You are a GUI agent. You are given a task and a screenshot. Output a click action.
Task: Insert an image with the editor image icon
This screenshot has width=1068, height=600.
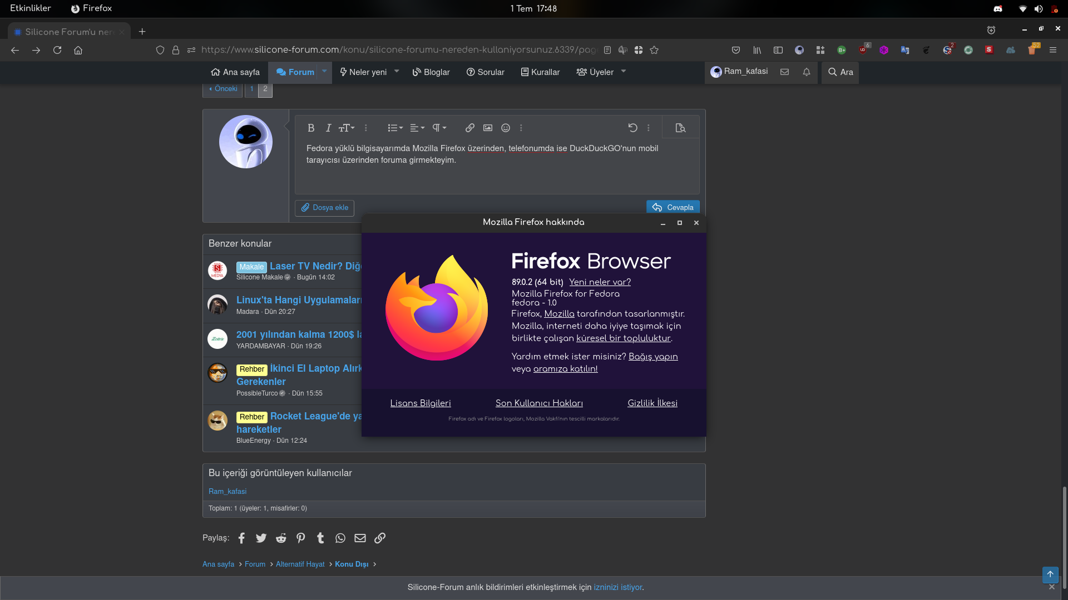click(x=488, y=128)
